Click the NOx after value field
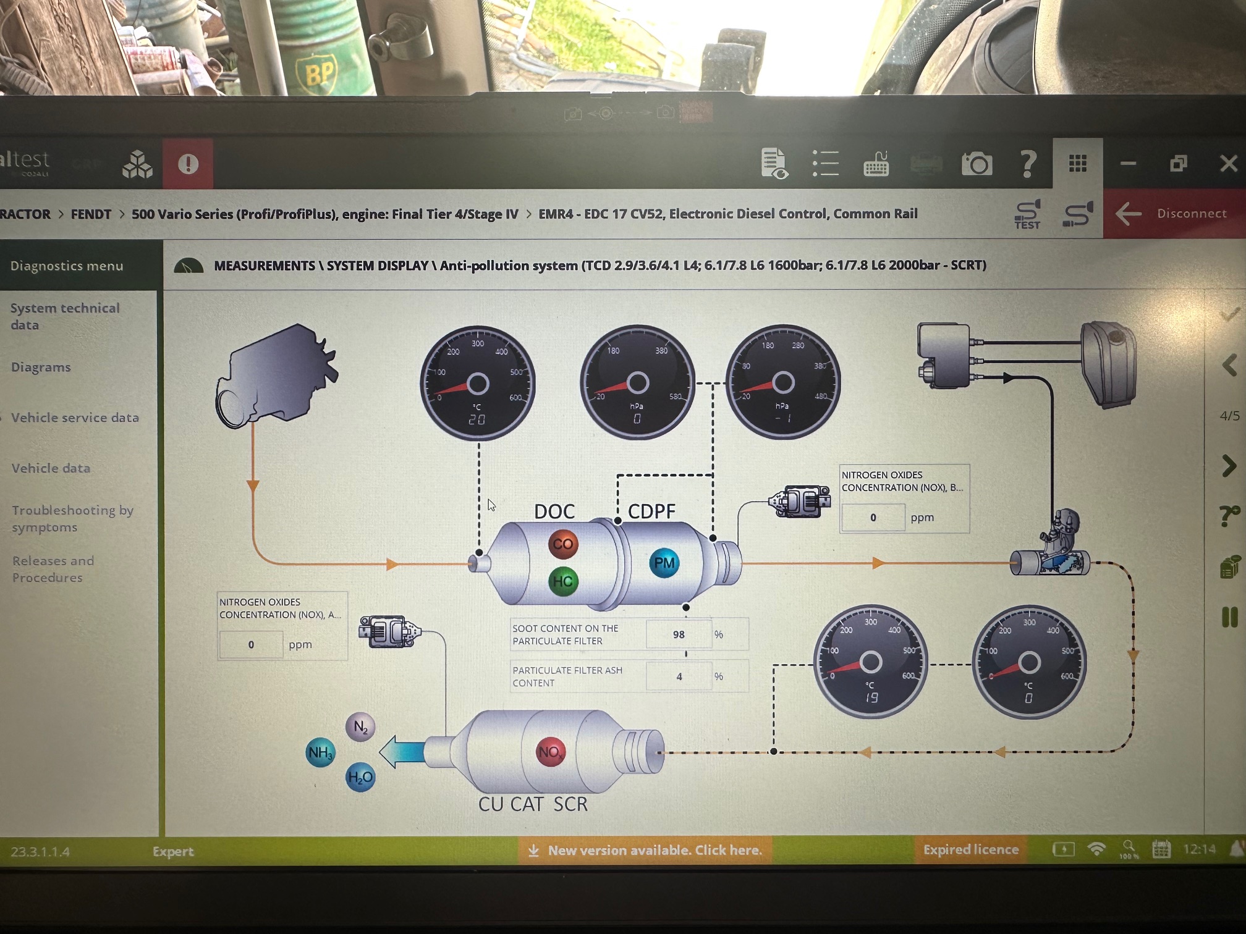The width and height of the screenshot is (1246, 934). pyautogui.click(x=251, y=644)
